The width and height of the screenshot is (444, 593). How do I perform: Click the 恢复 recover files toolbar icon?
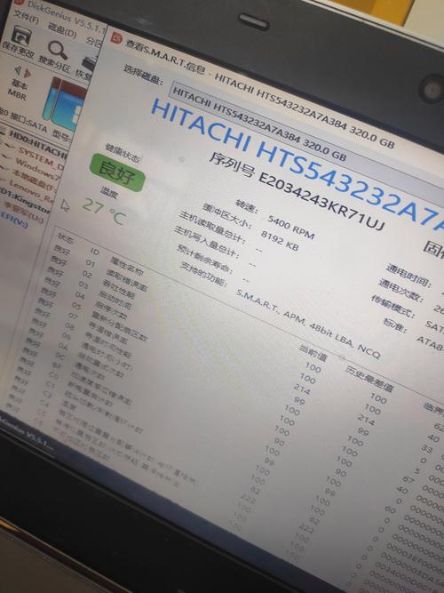coord(89,63)
